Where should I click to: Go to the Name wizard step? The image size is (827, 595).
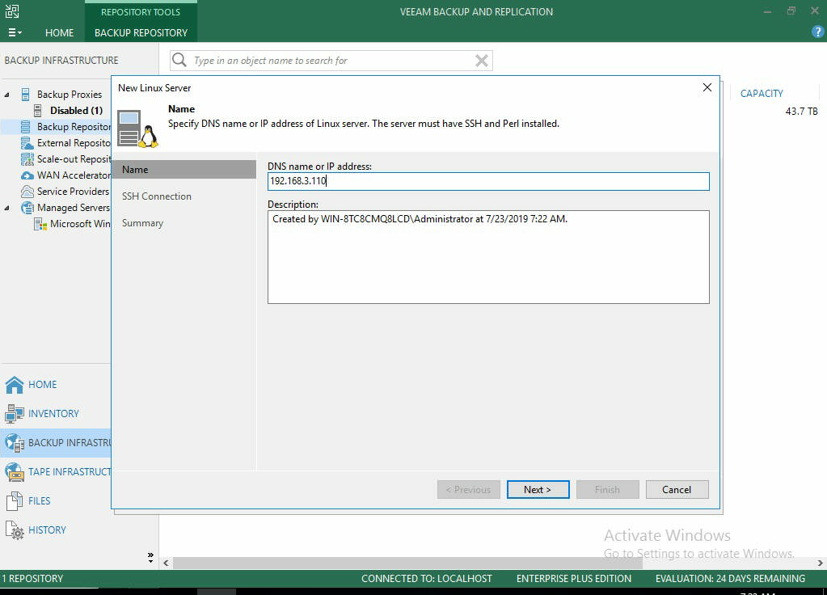coord(184,169)
